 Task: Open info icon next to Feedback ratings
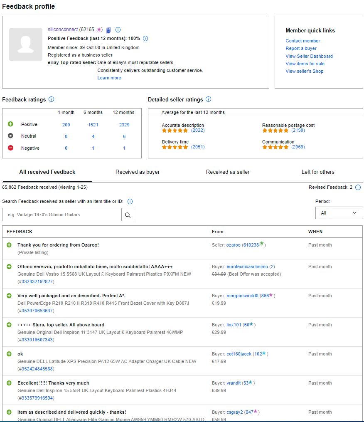coord(52,99)
